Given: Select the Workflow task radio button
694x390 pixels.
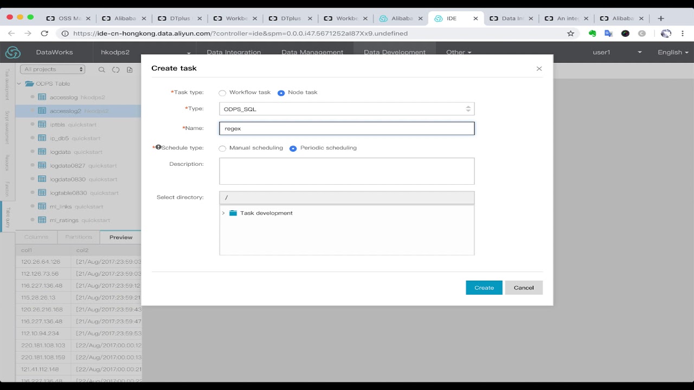Looking at the screenshot, I should (x=222, y=93).
